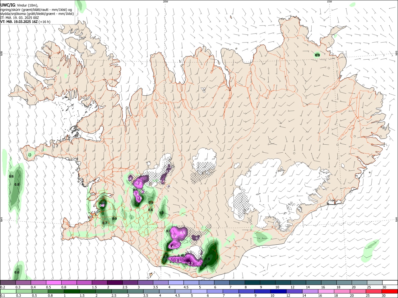This screenshot has height=298, width=398.
Task: Click the 'rigning/skúrir' description line
Action: (x=36, y=9)
